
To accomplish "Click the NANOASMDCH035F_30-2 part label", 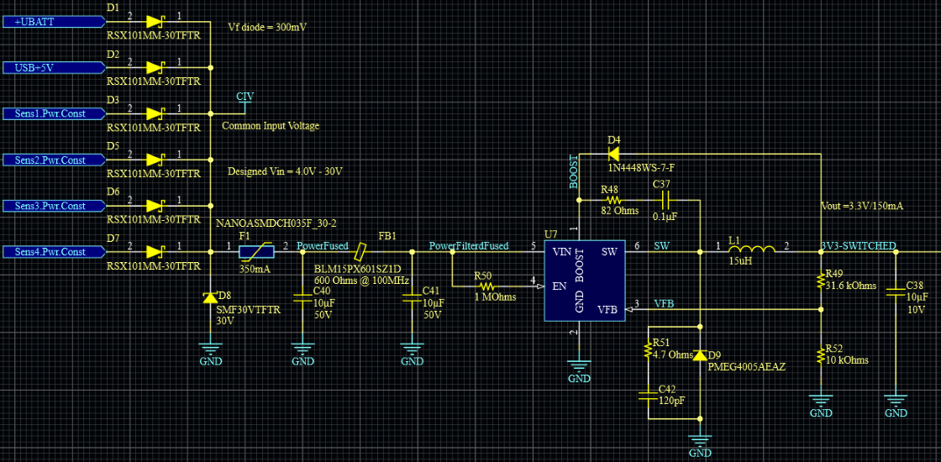I will point(276,223).
